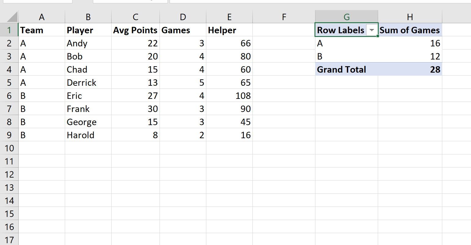Select pivot Sum of Games value 16
This screenshot has width=471, height=245.
point(410,43)
